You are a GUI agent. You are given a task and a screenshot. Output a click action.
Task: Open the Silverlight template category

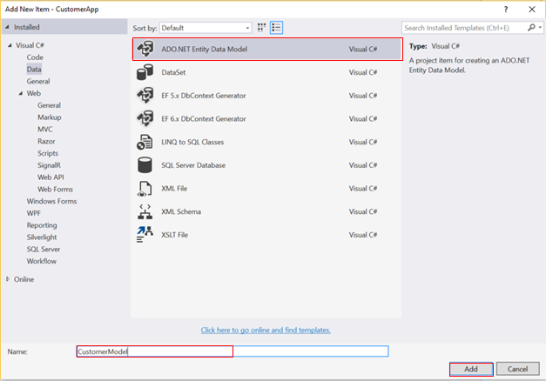44,237
